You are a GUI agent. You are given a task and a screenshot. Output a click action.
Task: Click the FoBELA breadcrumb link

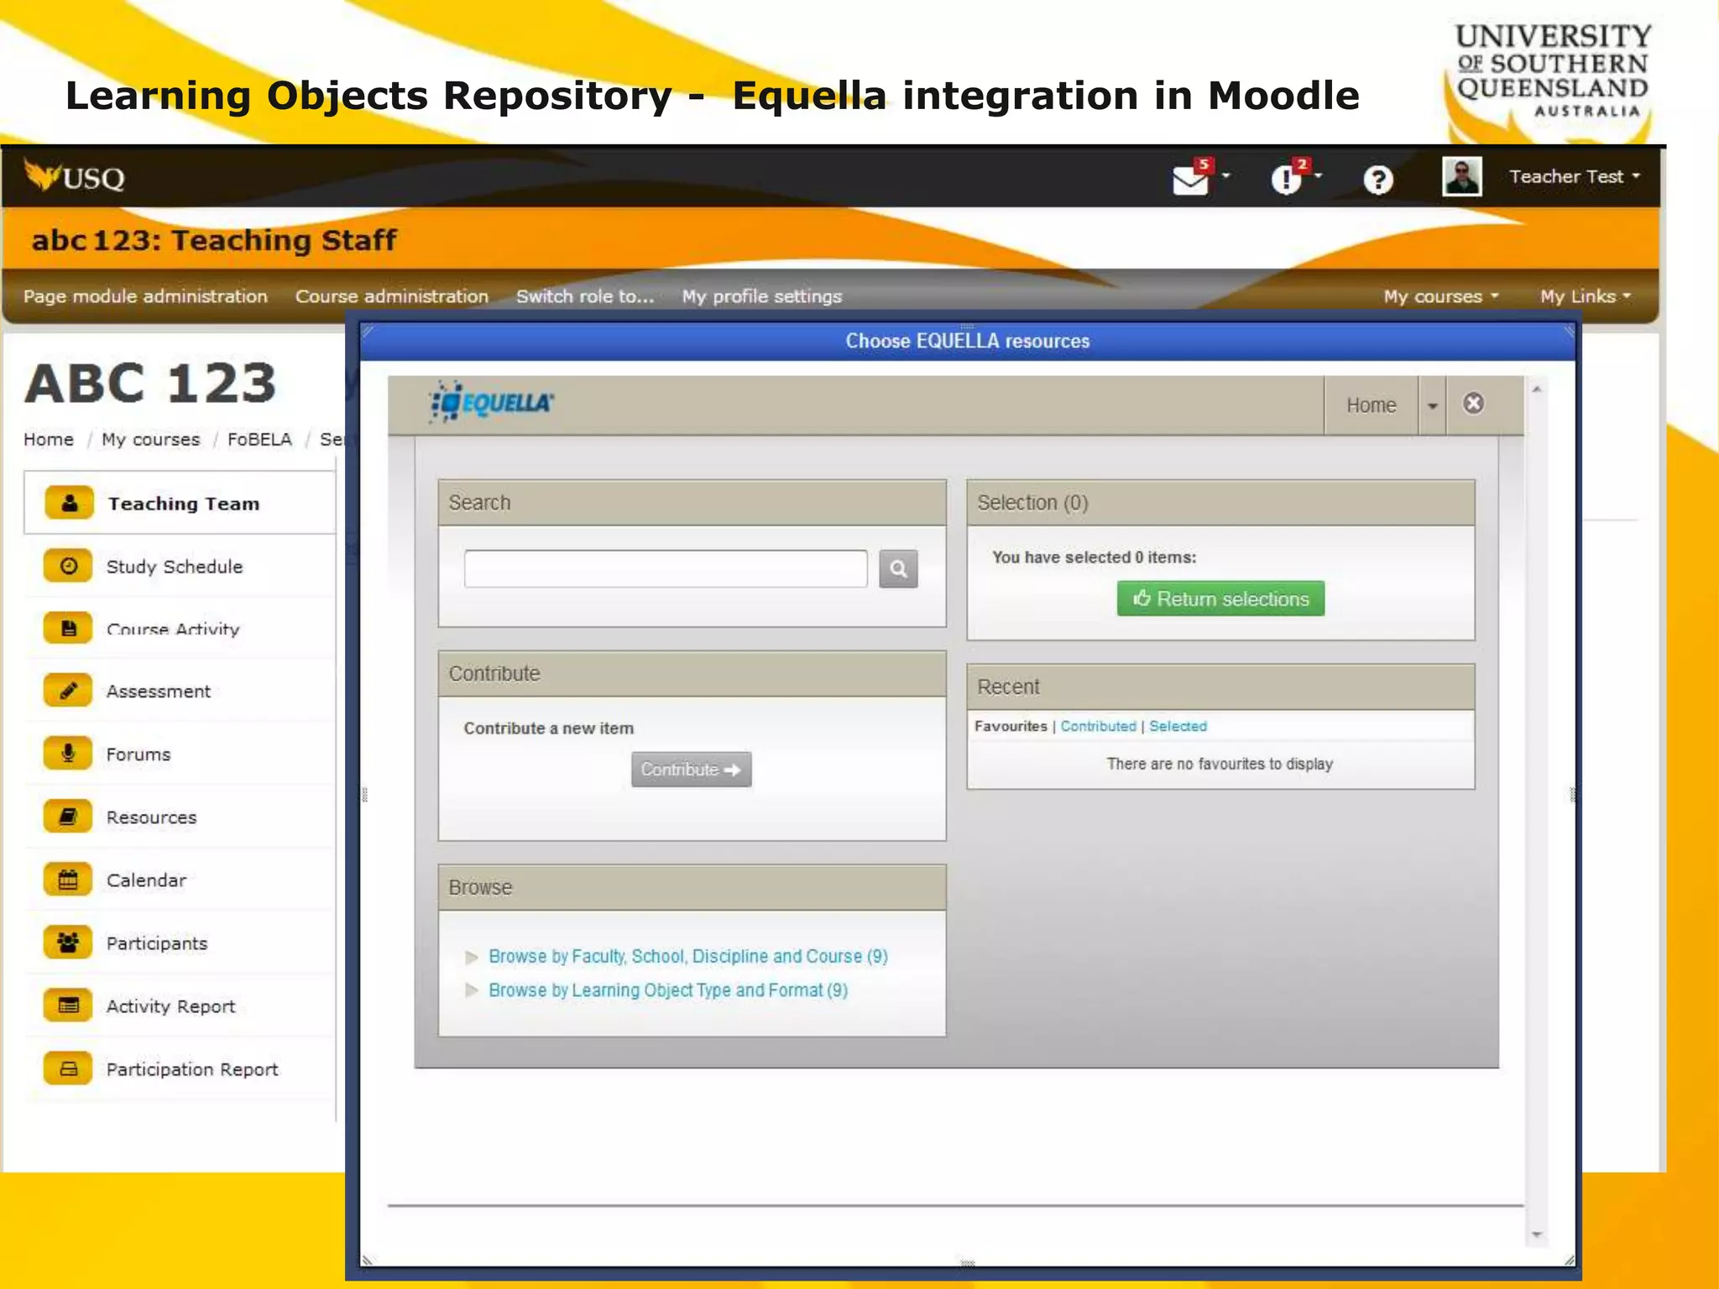[259, 439]
